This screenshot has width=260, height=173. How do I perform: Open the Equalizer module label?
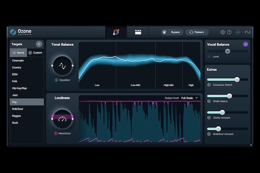[x=65, y=80]
